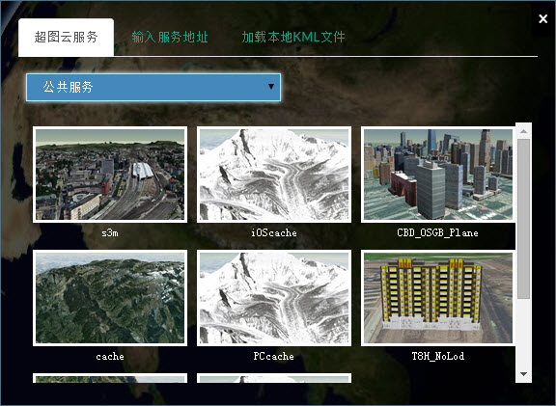The image size is (556, 406).
Task: Close the service dialog with the X
Action: (x=542, y=18)
